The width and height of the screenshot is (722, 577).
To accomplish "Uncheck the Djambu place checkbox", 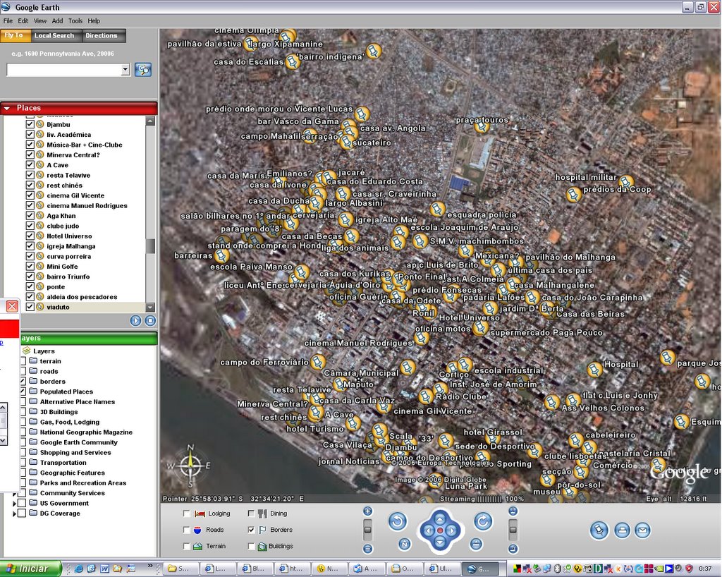I will point(30,124).
